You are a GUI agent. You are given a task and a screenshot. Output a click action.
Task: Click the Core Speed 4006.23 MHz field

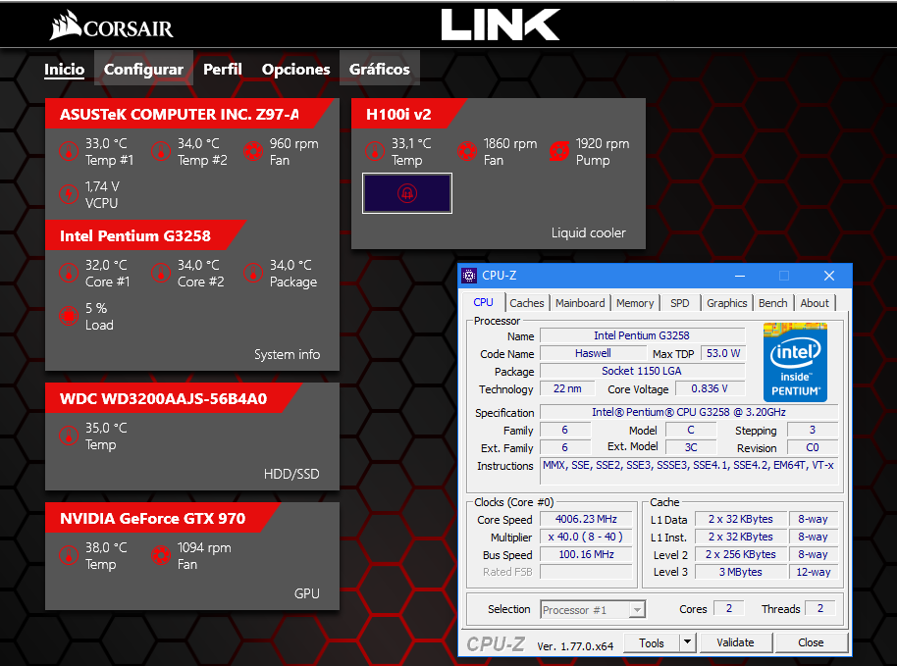tap(586, 519)
